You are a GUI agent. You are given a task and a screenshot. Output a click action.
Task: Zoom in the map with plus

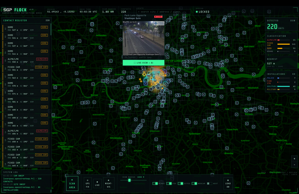click(x=294, y=159)
